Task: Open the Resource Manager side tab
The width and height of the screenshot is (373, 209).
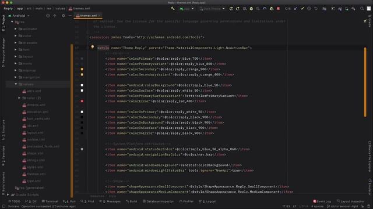Action: (3, 52)
